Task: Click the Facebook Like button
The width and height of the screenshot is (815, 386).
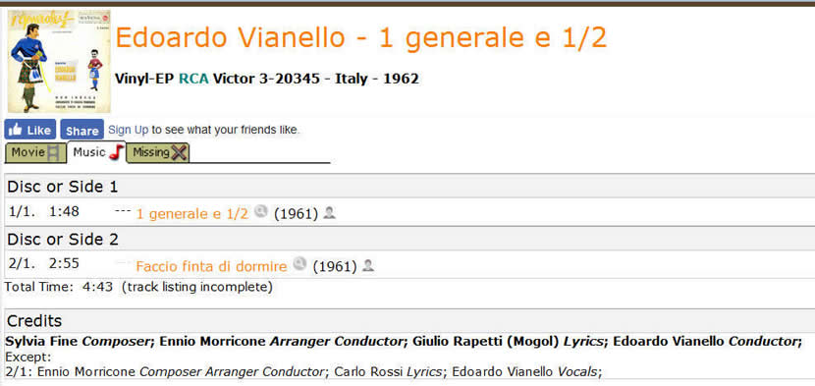Action: pos(30,130)
